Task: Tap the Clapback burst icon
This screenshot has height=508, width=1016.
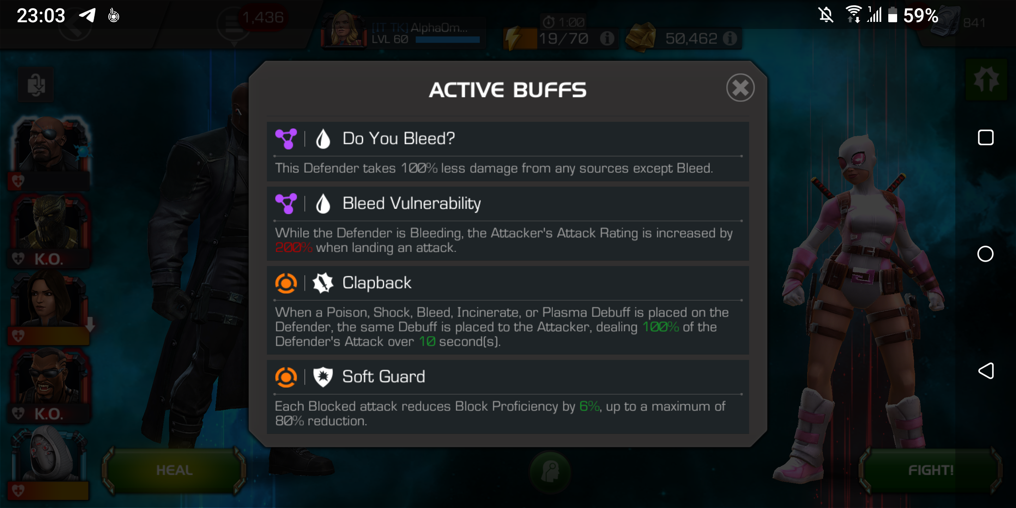Action: pos(323,283)
